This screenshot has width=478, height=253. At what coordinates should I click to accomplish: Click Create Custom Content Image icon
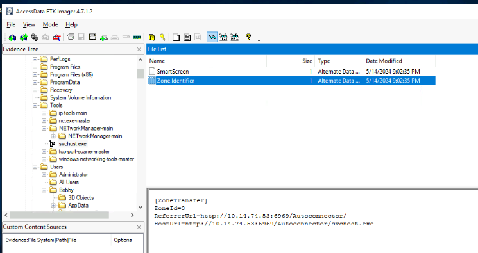pos(115,38)
